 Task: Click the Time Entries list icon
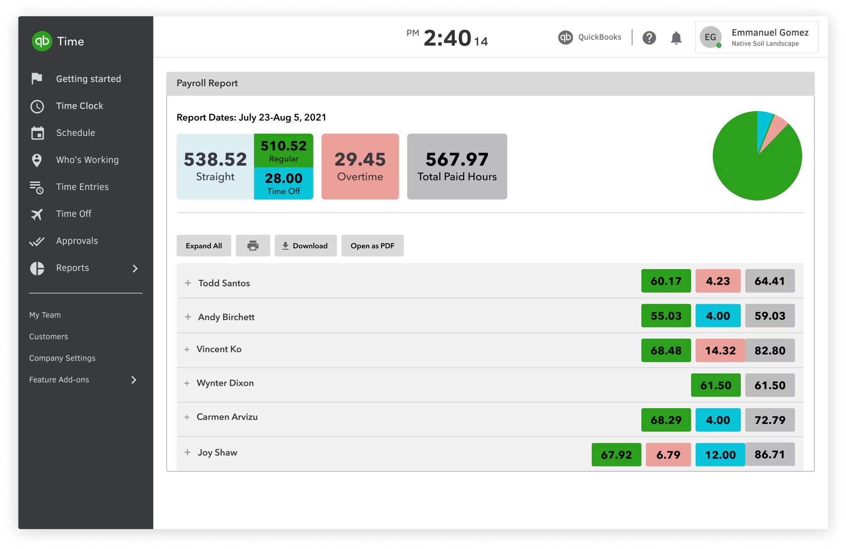pyautogui.click(x=37, y=187)
